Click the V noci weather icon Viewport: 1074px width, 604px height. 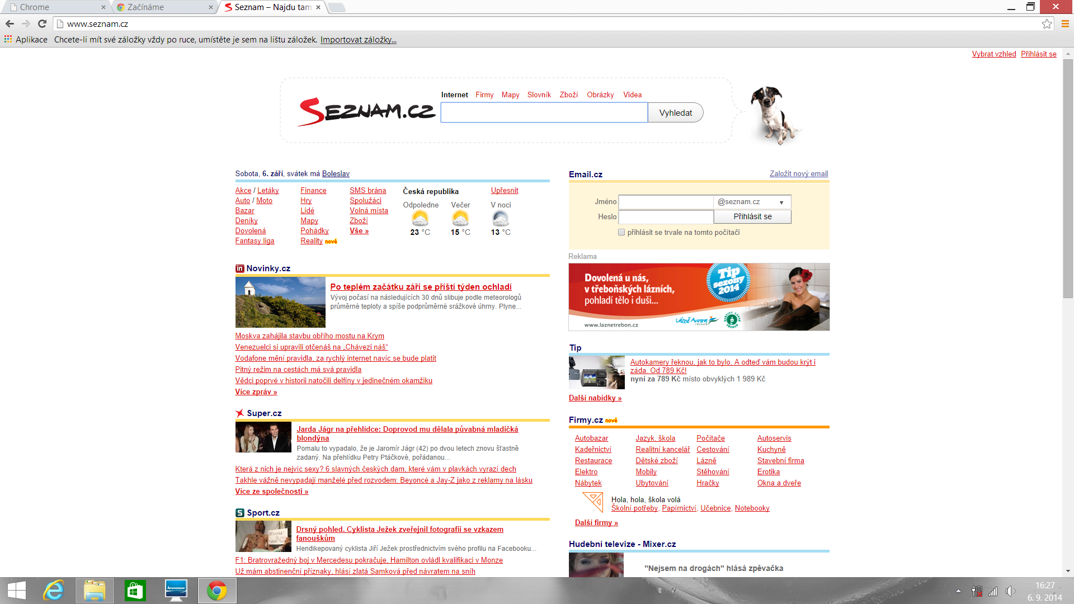point(501,218)
